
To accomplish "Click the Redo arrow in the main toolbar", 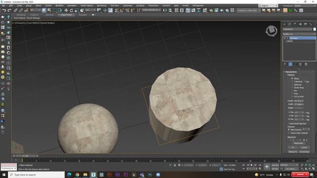I will pyautogui.click(x=9, y=10).
